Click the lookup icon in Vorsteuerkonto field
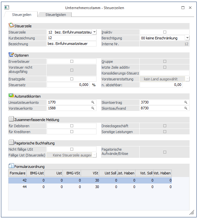The image size is (198, 218). (x=93, y=108)
